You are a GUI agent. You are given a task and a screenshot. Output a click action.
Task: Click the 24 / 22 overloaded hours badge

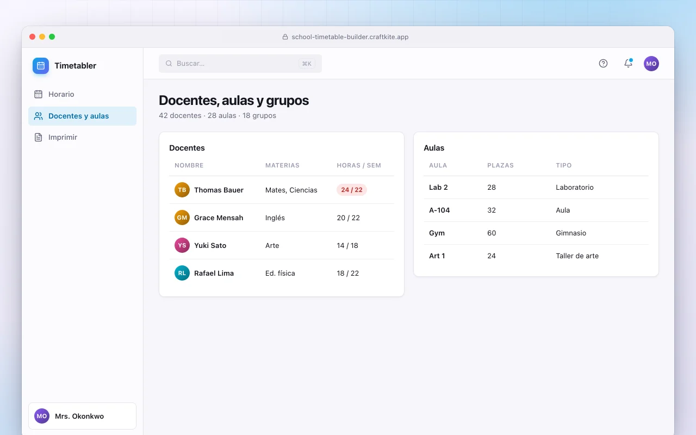[352, 190]
